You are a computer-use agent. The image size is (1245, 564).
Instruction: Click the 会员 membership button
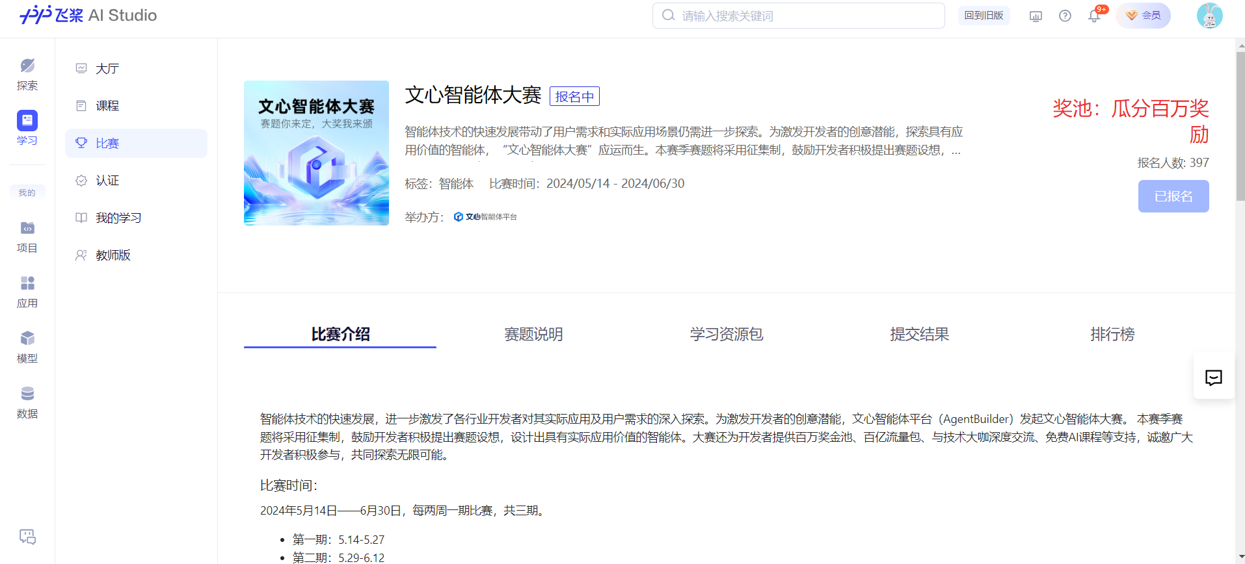pos(1144,16)
